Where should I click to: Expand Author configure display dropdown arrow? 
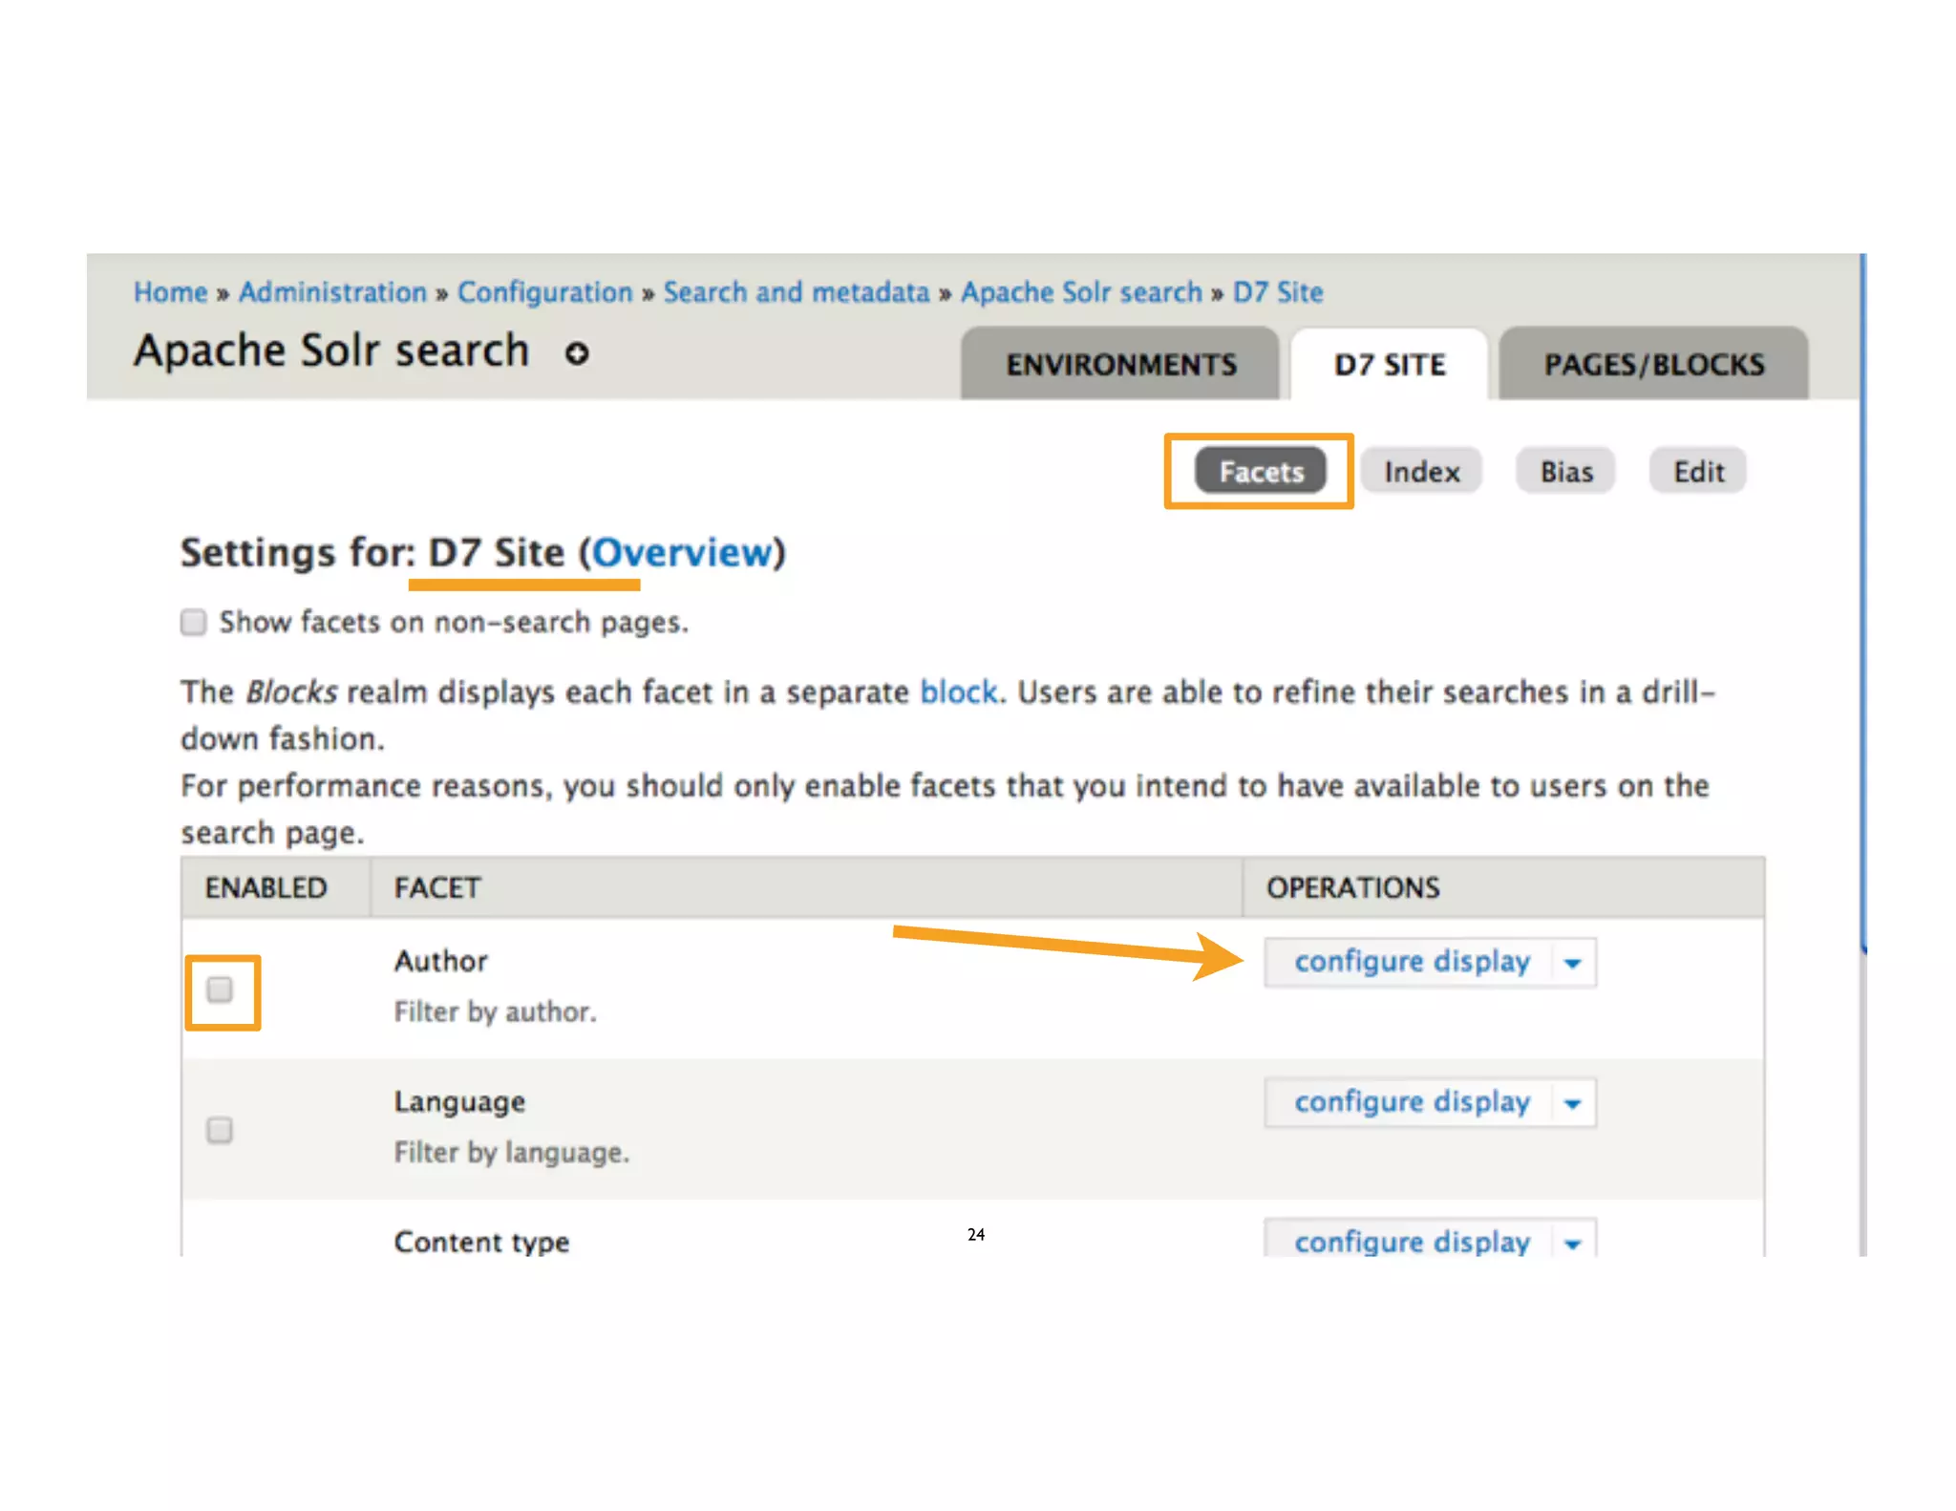[x=1572, y=963]
